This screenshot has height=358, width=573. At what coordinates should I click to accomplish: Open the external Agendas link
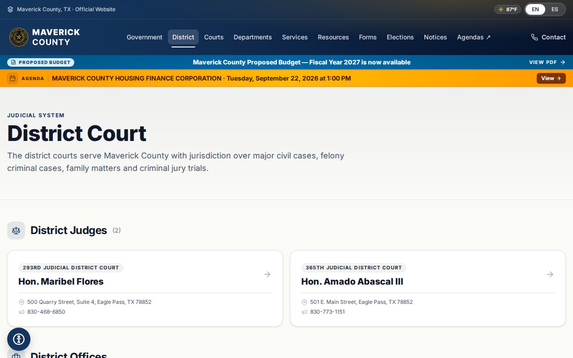tap(474, 37)
